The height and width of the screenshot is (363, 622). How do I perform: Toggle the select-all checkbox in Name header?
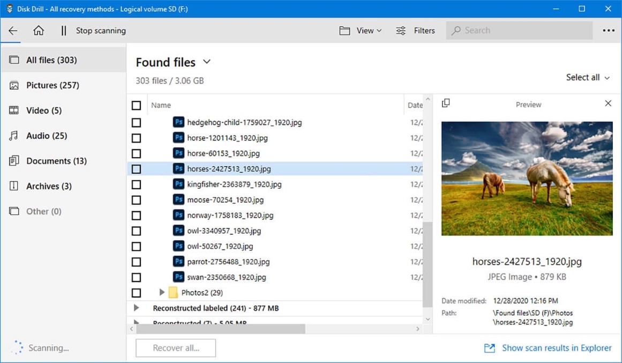click(x=137, y=106)
